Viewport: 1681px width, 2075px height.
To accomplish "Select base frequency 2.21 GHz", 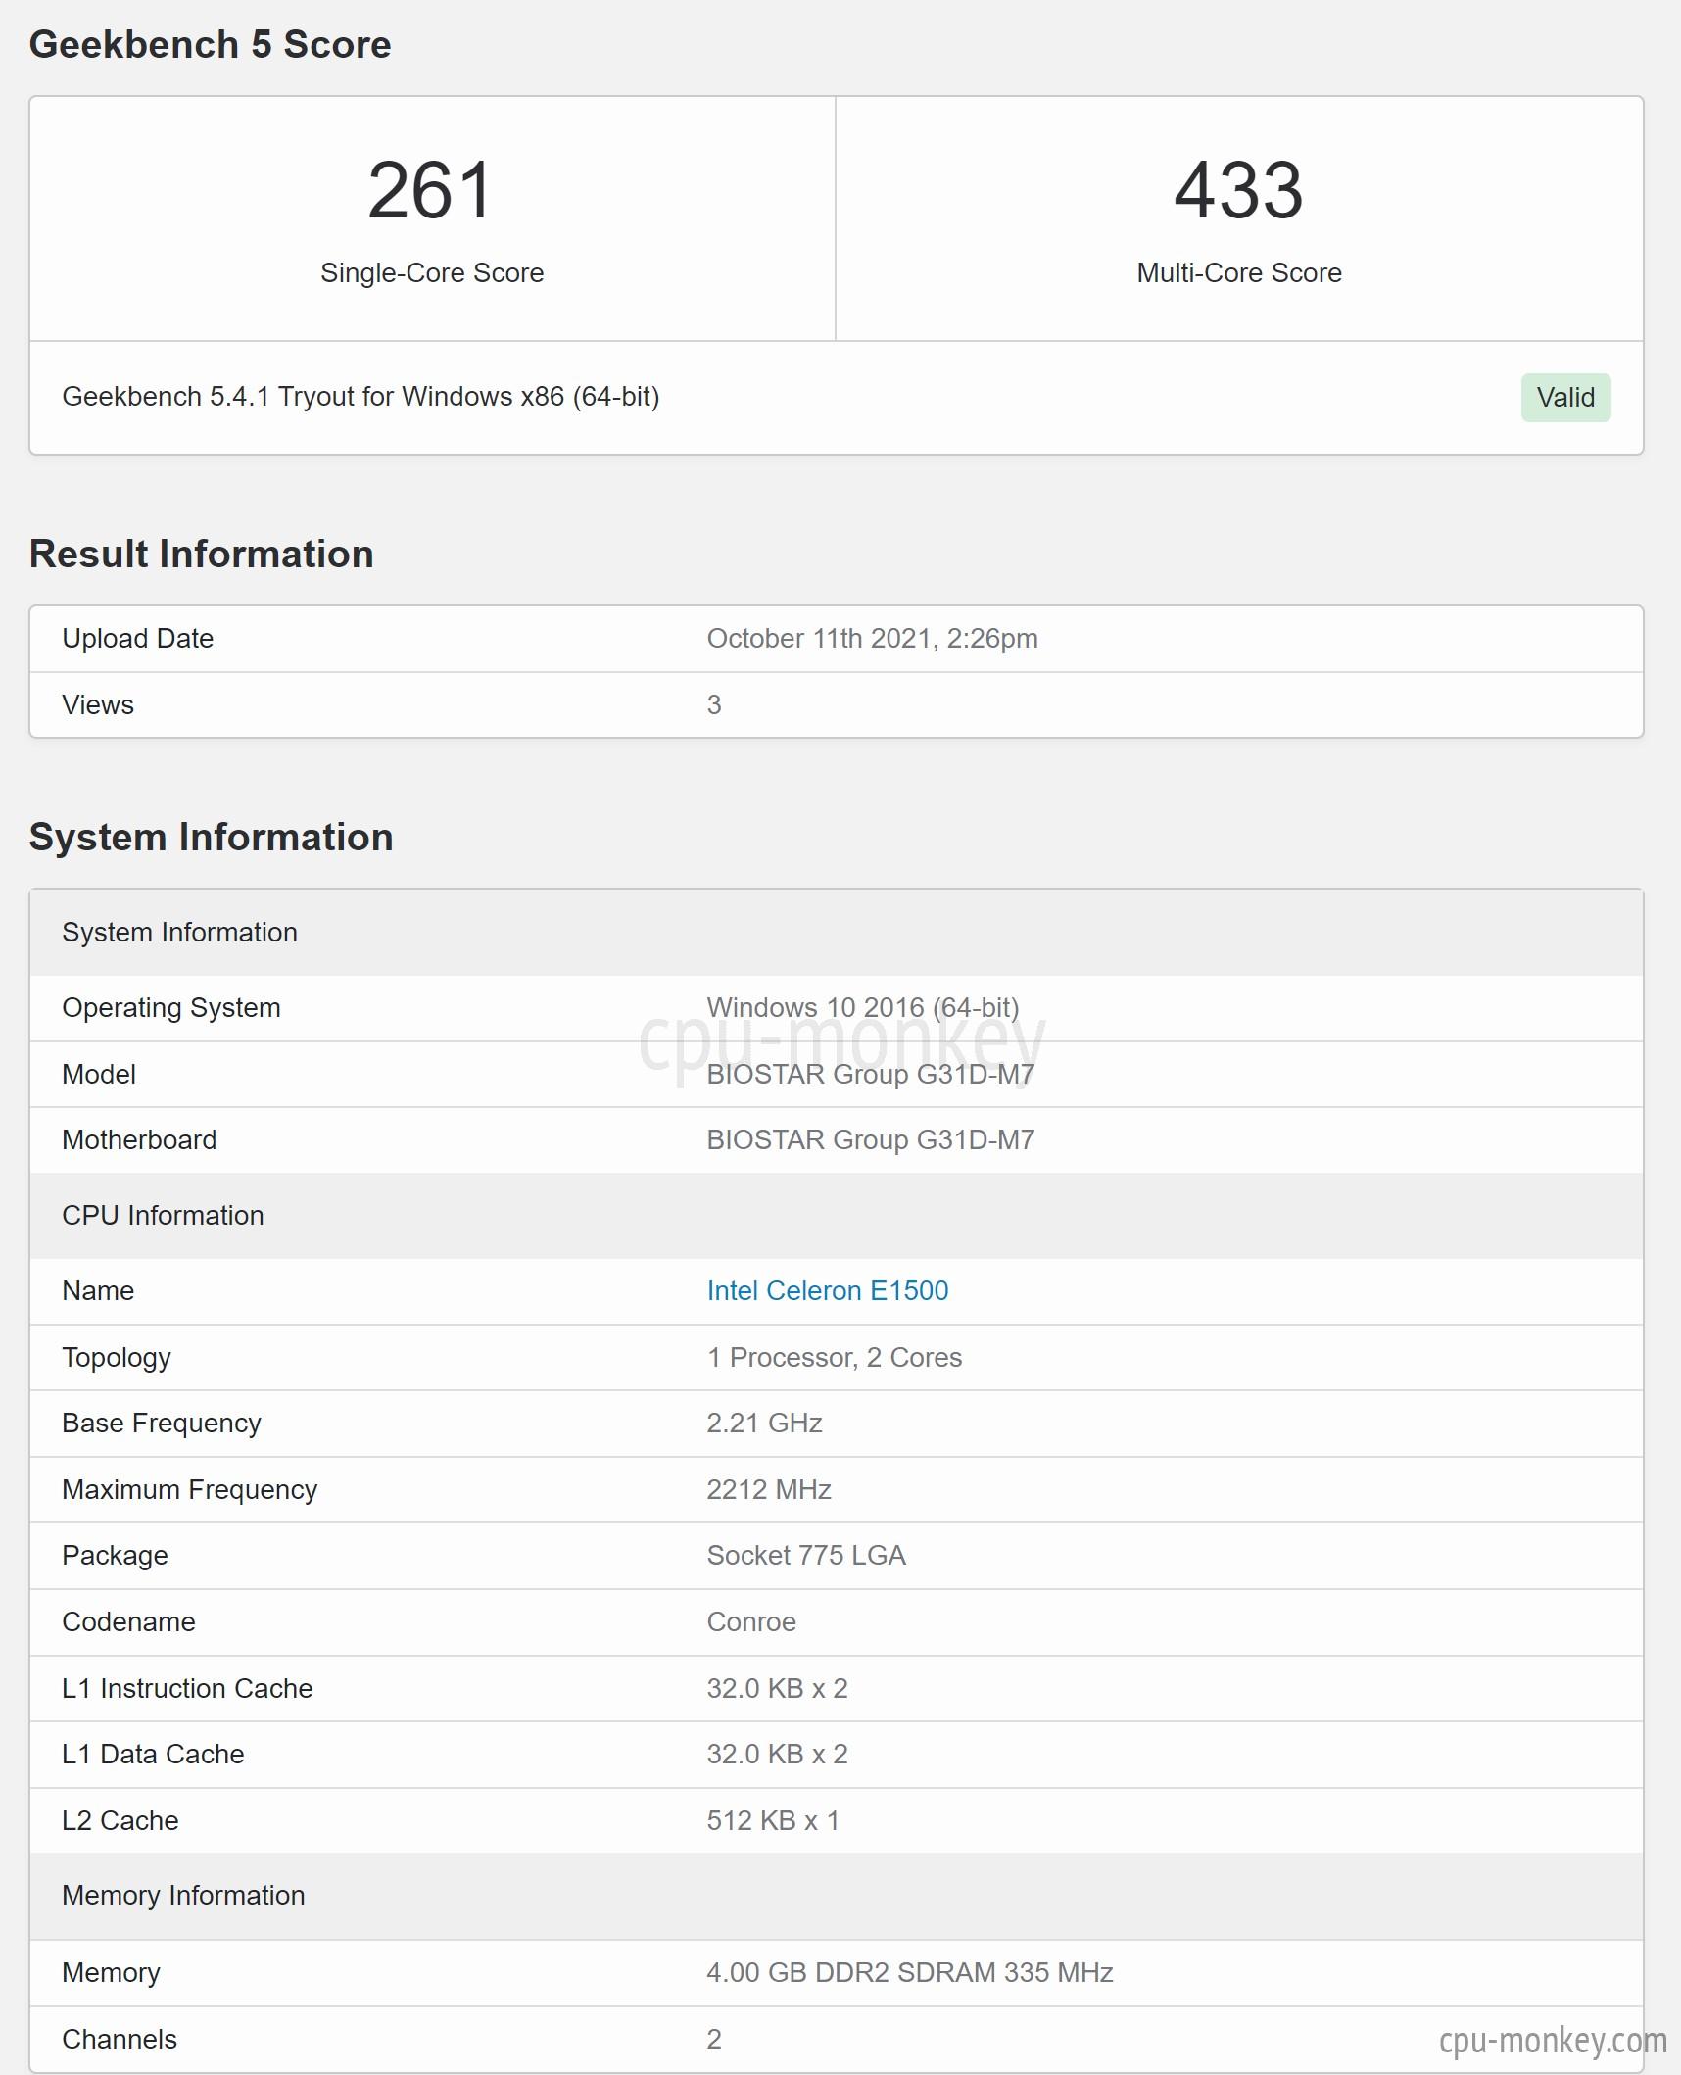I will 764,1423.
